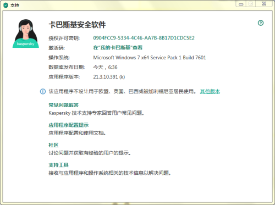Close the 支持 window

[x=264, y=4]
